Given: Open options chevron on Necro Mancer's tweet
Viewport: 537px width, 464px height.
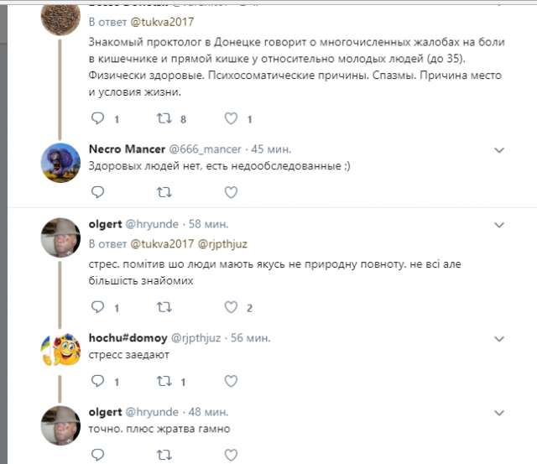Looking at the screenshot, I should tap(499, 150).
